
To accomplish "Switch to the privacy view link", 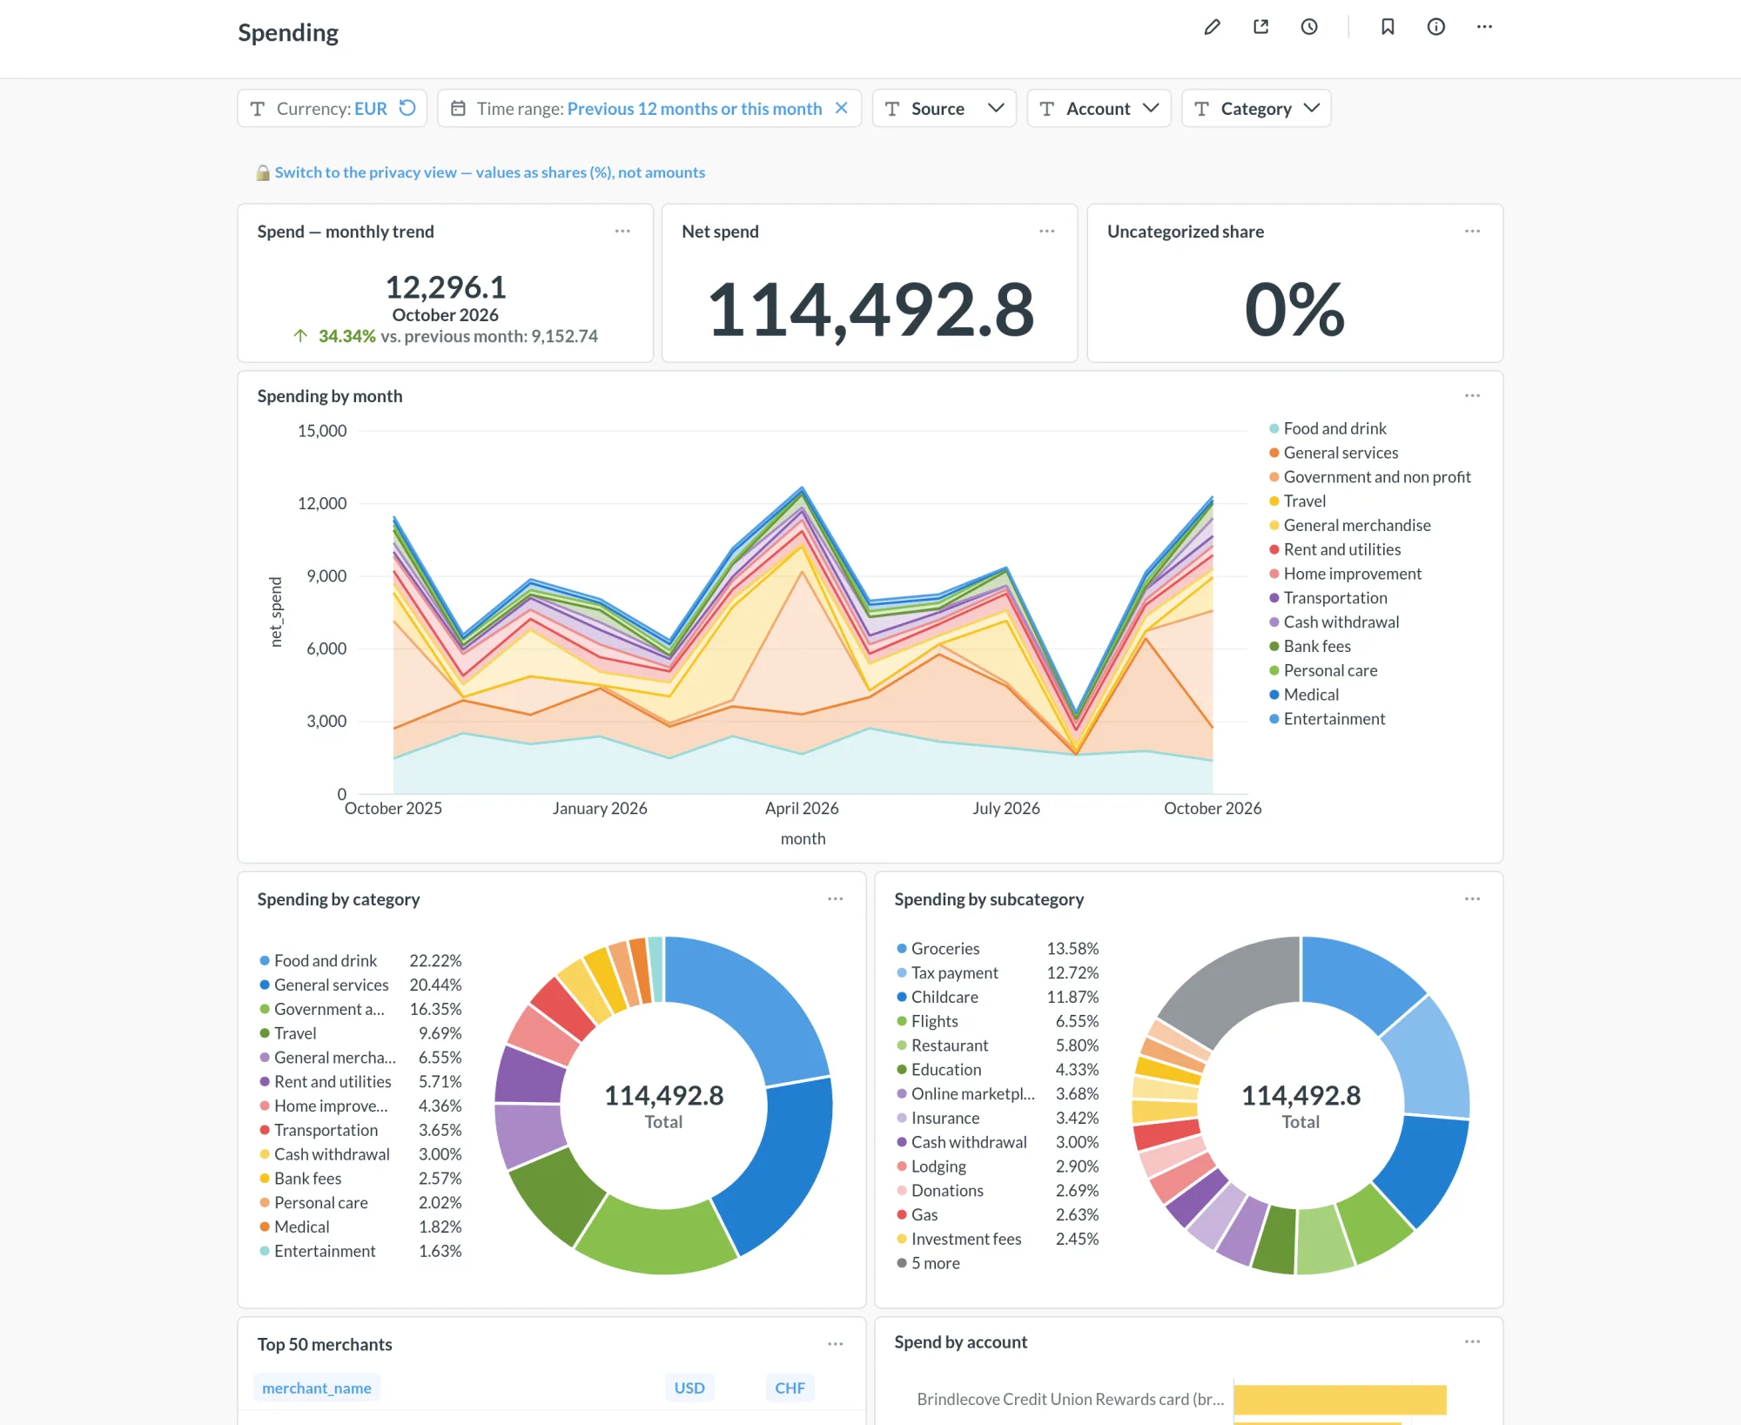I will 489,172.
